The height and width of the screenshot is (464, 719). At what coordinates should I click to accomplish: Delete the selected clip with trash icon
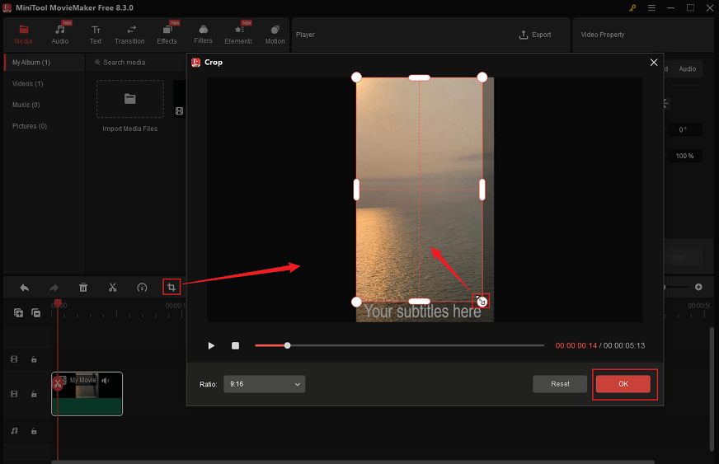(83, 287)
